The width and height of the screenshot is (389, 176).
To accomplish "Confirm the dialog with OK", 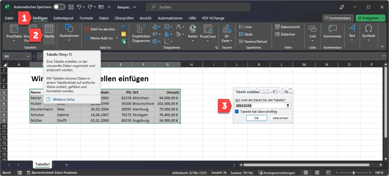I will coord(256,118).
